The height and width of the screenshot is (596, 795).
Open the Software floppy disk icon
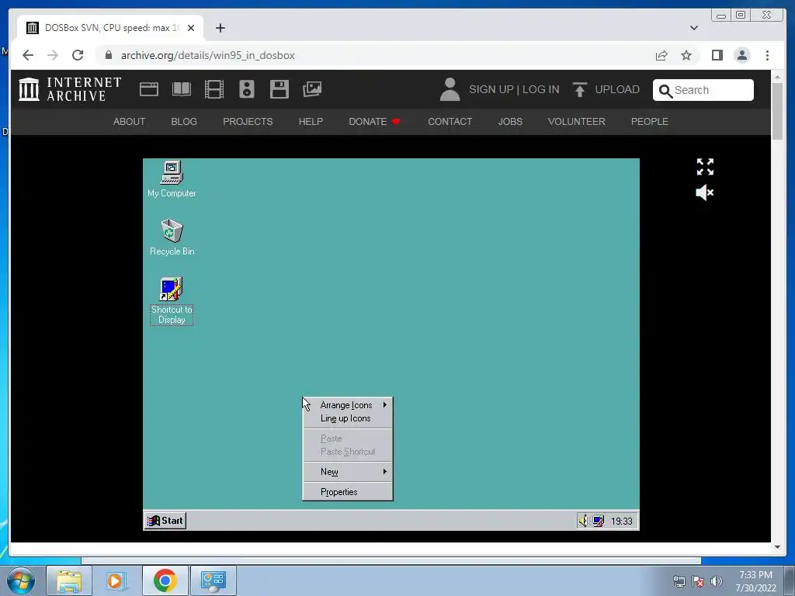point(279,89)
